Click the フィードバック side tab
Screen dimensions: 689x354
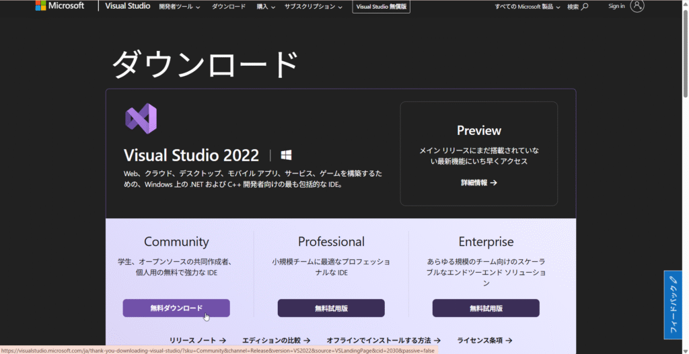(x=673, y=304)
